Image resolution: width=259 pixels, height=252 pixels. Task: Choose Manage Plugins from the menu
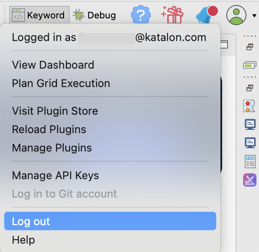(52, 148)
